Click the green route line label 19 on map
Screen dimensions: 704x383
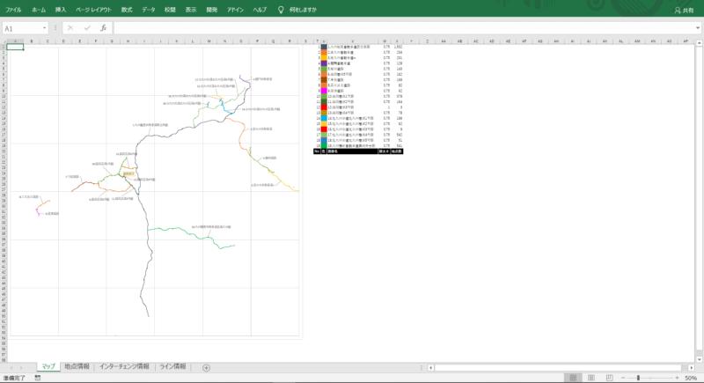(211, 227)
